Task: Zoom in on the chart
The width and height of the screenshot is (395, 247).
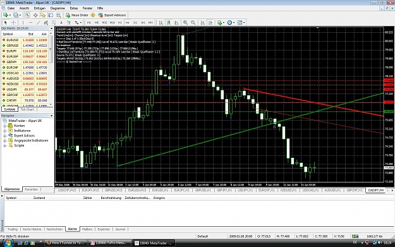Action: pos(185,23)
